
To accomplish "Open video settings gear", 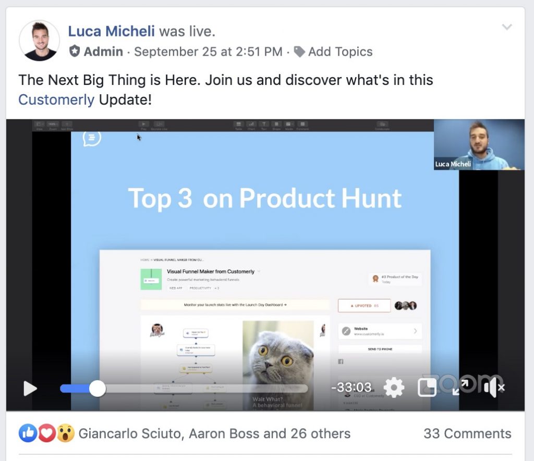I will point(394,388).
